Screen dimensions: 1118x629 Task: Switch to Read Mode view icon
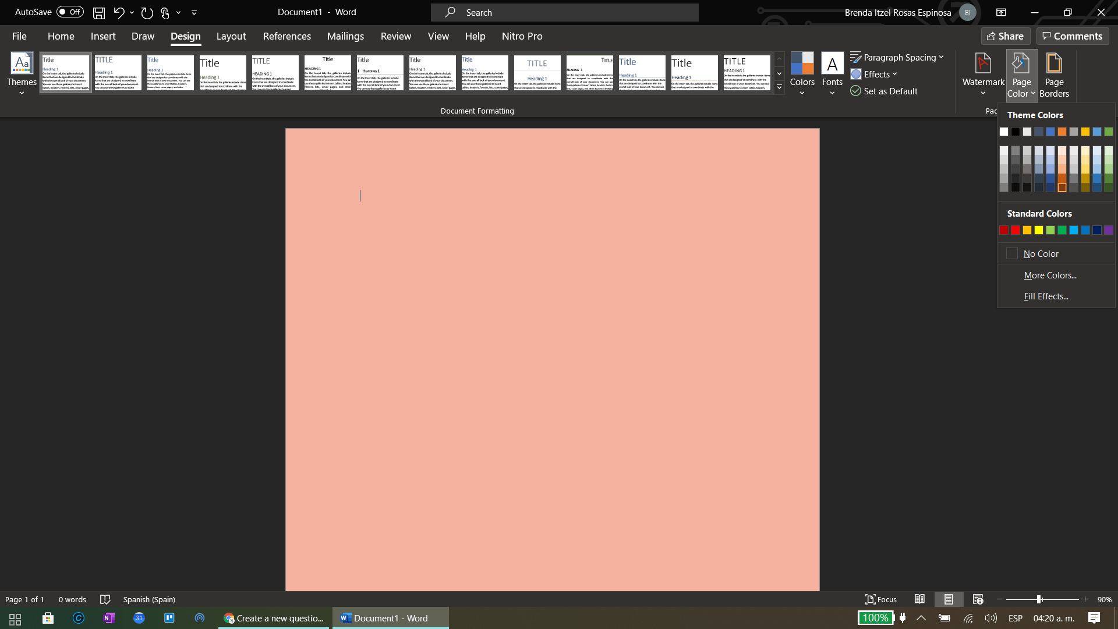[x=919, y=599]
